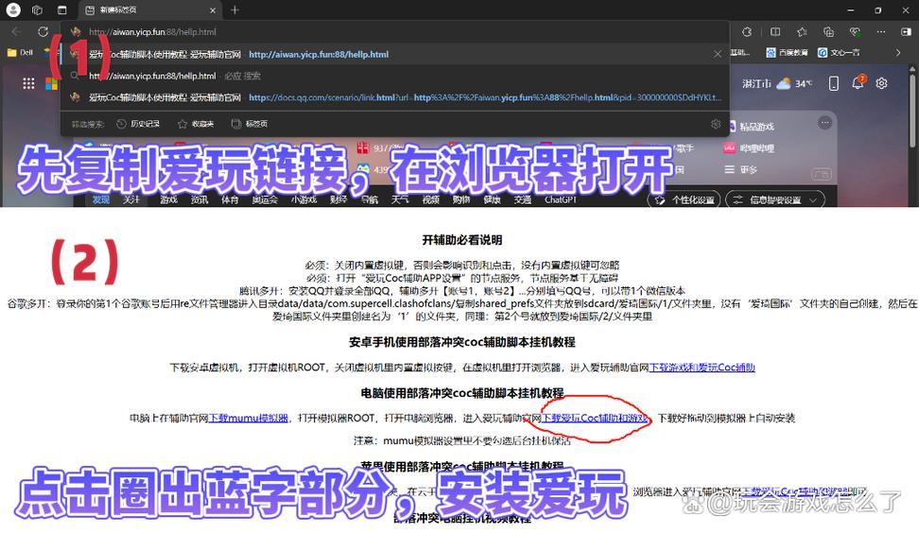Viewport: 919px width, 534px height.
Task: Focus the address bar URL field
Action: coord(395,31)
